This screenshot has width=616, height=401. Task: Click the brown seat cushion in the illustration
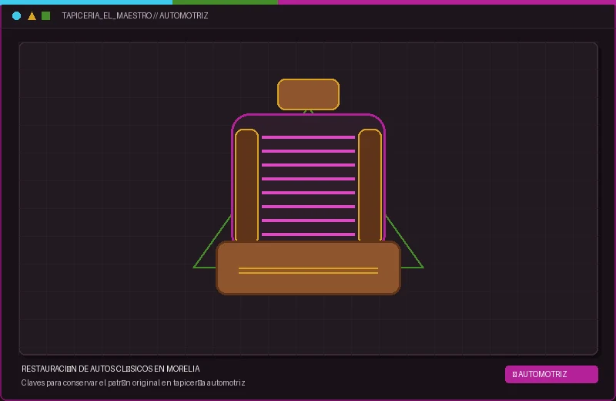309,268
